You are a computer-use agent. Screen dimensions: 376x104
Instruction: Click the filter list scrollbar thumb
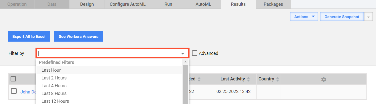tap(185, 84)
